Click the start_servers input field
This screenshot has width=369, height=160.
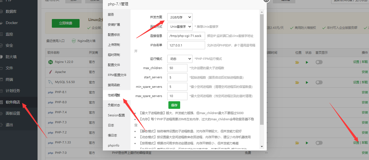pyautogui.click(x=177, y=77)
